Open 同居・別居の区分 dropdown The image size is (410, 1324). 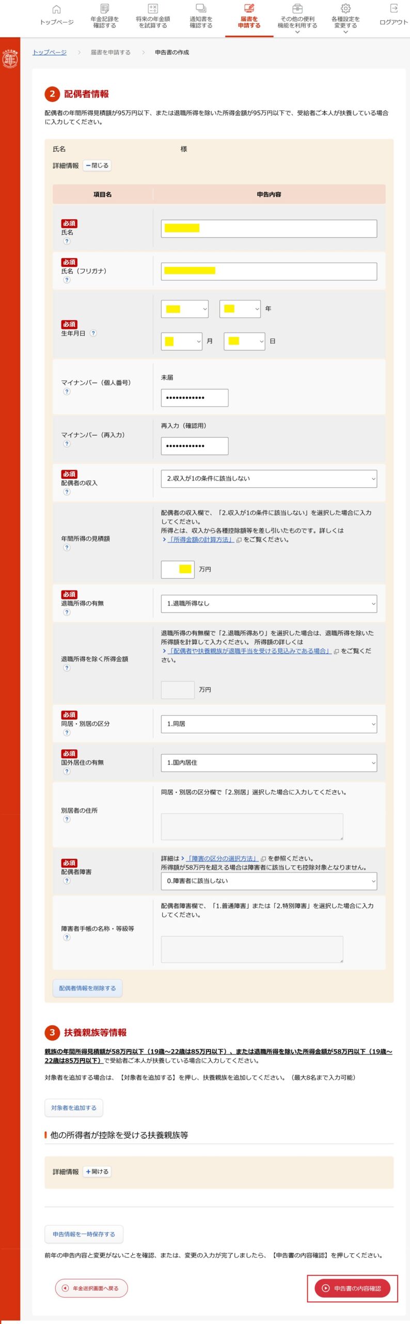269,724
